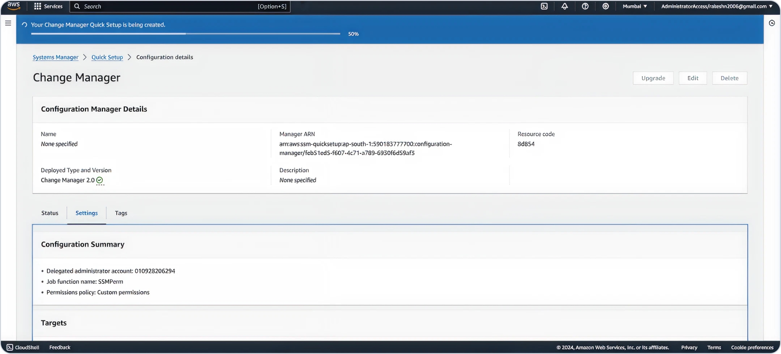Switch to the Tags tab
This screenshot has width=781, height=354.
(121, 213)
